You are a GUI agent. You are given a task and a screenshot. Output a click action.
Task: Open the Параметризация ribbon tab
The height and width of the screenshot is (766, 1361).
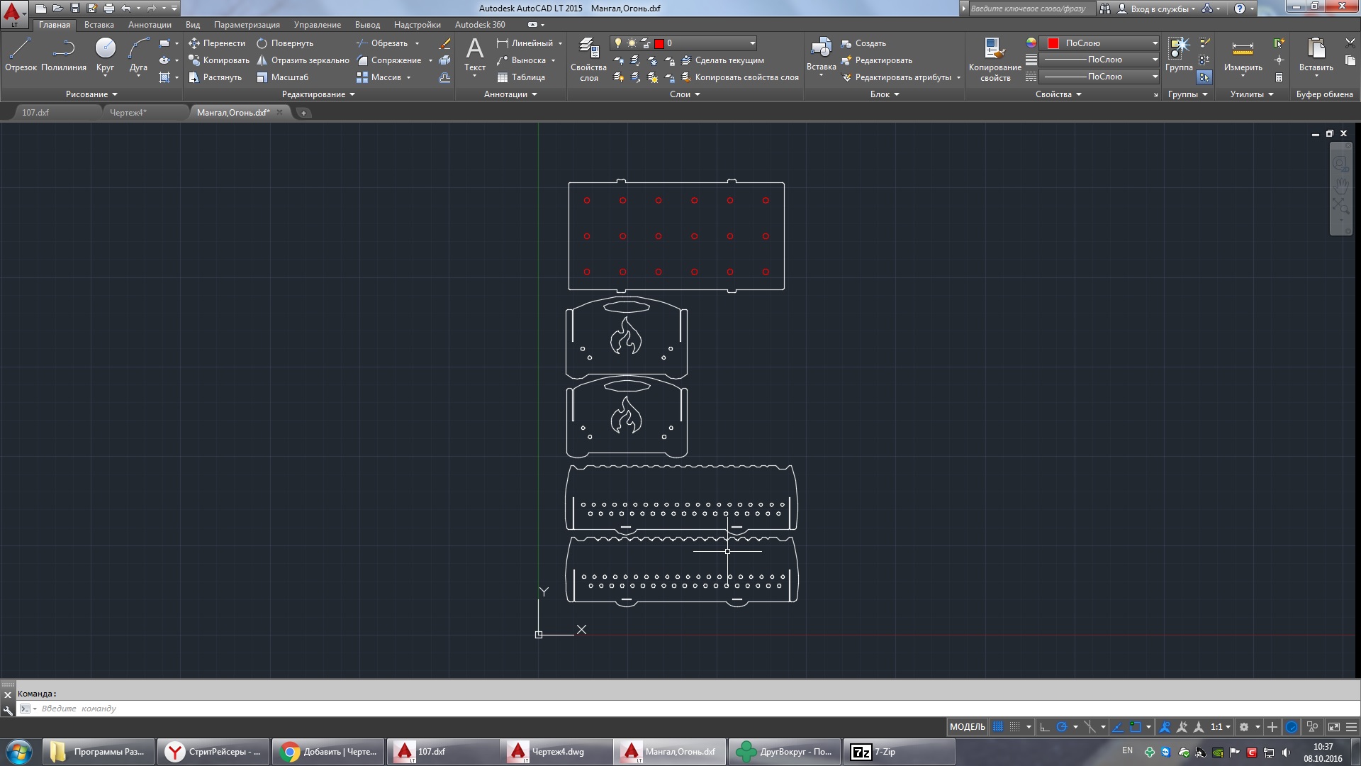(x=247, y=25)
